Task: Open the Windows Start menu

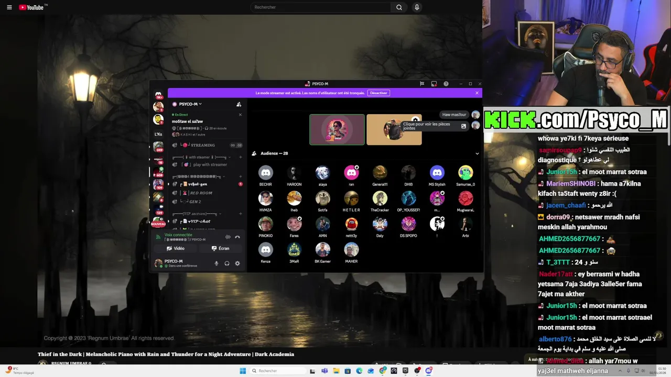Action: pyautogui.click(x=243, y=371)
